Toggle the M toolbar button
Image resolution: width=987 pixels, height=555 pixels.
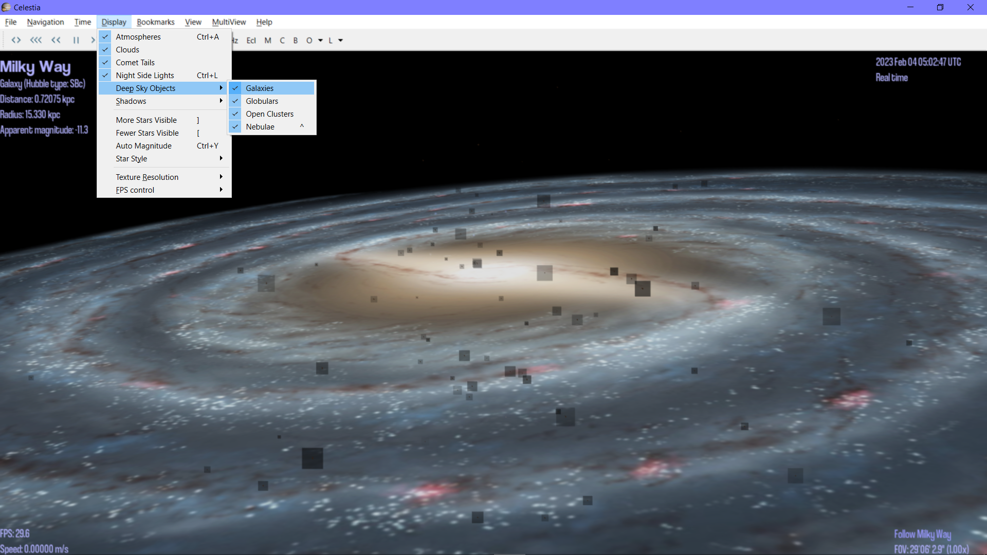(268, 40)
